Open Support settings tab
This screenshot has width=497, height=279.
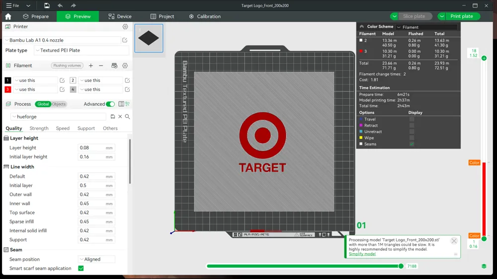pyautogui.click(x=86, y=128)
